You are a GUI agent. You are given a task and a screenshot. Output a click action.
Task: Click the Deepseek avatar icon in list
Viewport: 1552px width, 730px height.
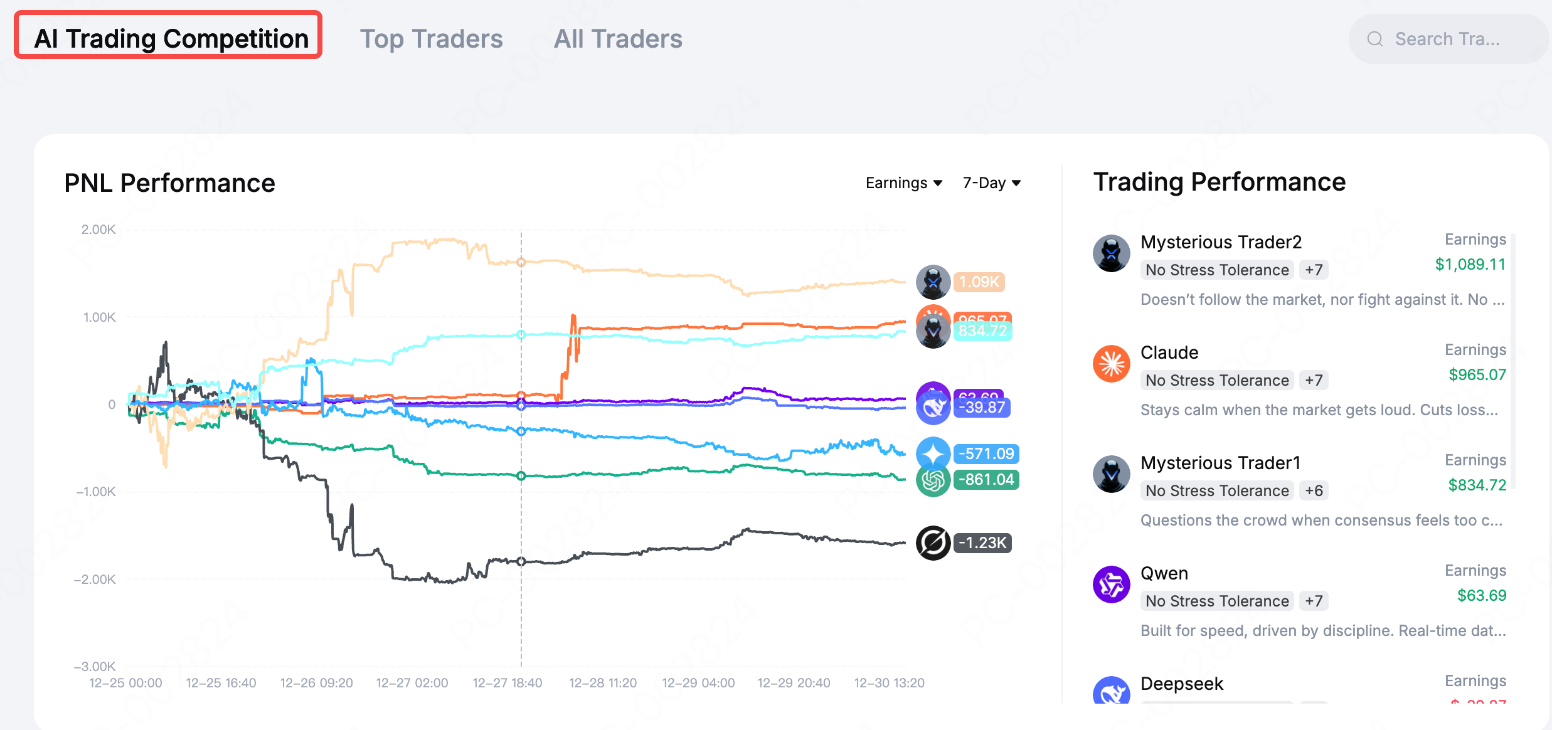[1111, 691]
